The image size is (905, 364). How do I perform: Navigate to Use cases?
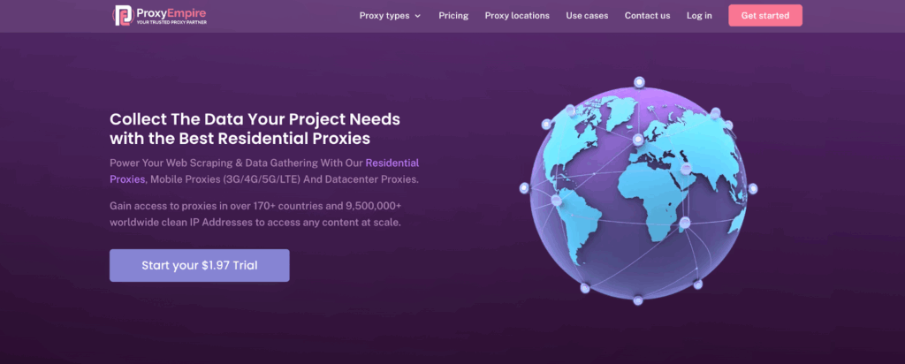point(587,16)
